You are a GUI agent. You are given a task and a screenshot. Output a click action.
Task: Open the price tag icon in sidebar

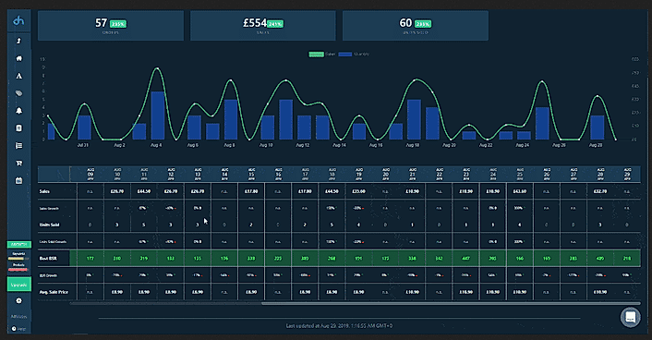point(18,93)
